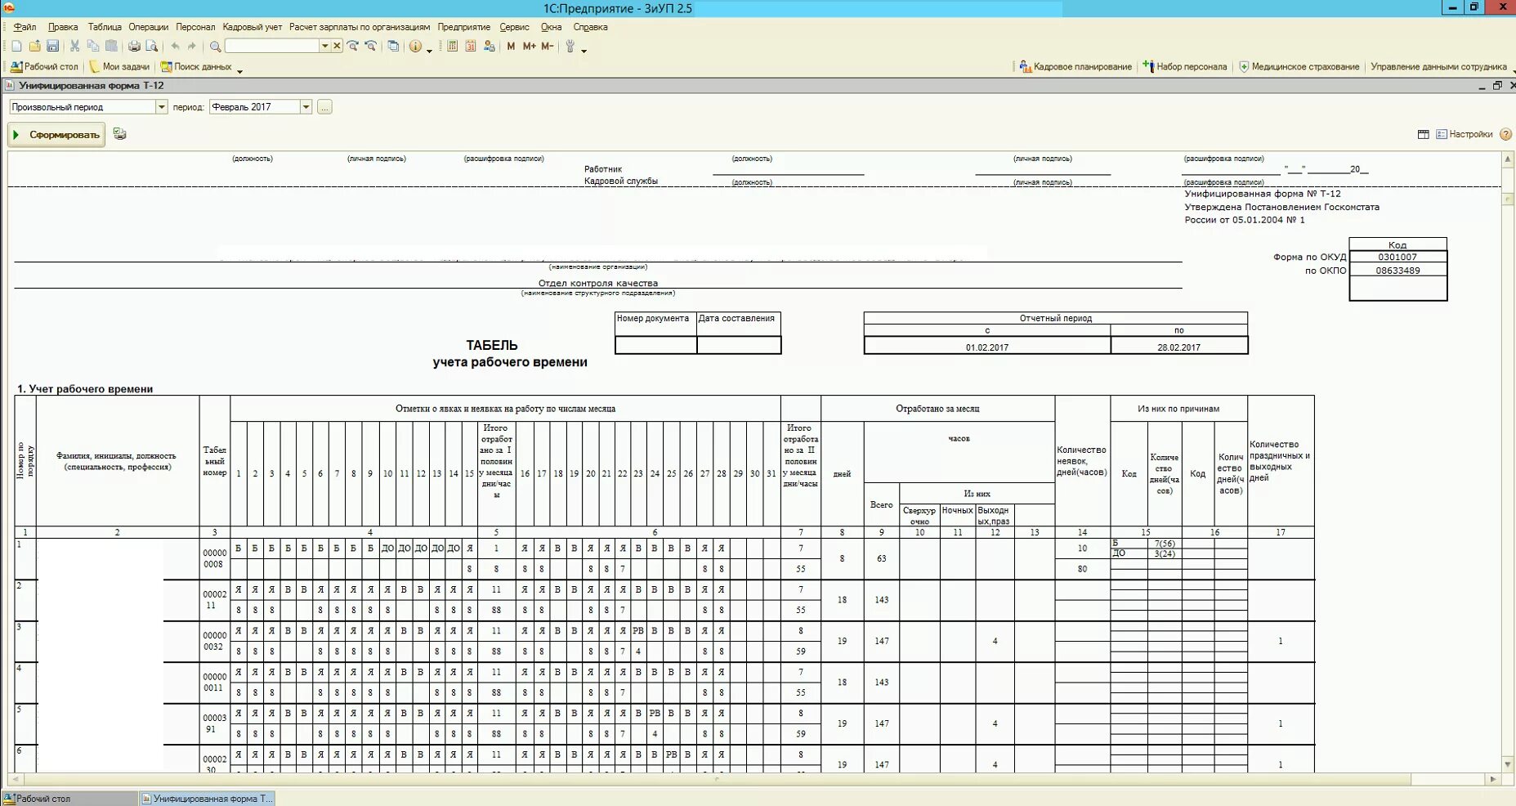
Task: Click the Copy icon in toolbar
Action: tap(93, 47)
